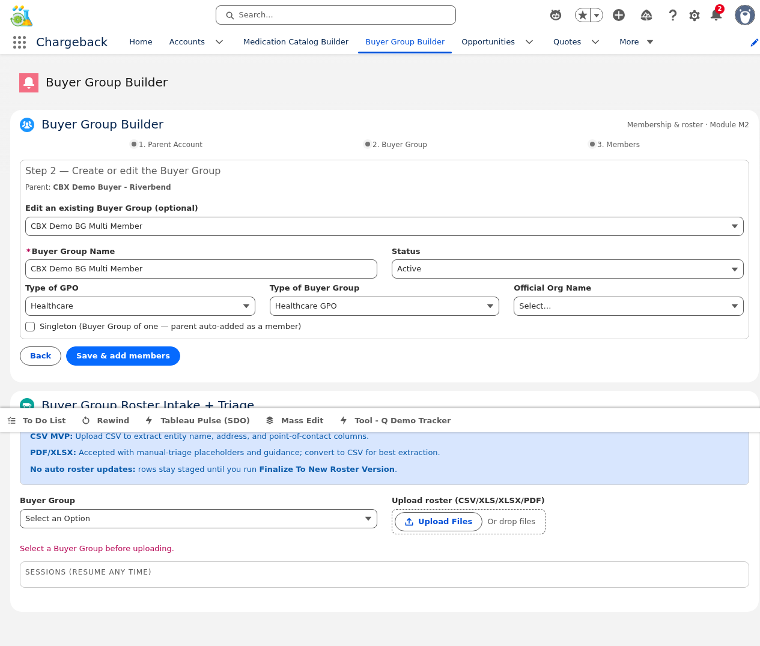Click the Step 2 heading text
Screen dimensions: 760x646
pos(123,171)
